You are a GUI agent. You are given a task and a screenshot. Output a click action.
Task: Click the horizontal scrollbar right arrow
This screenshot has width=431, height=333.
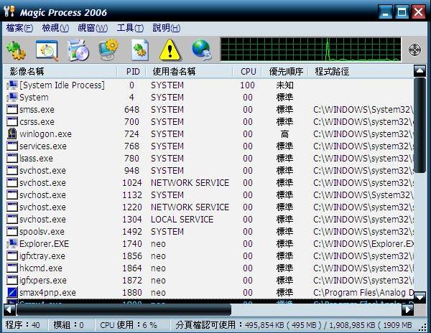(407, 309)
